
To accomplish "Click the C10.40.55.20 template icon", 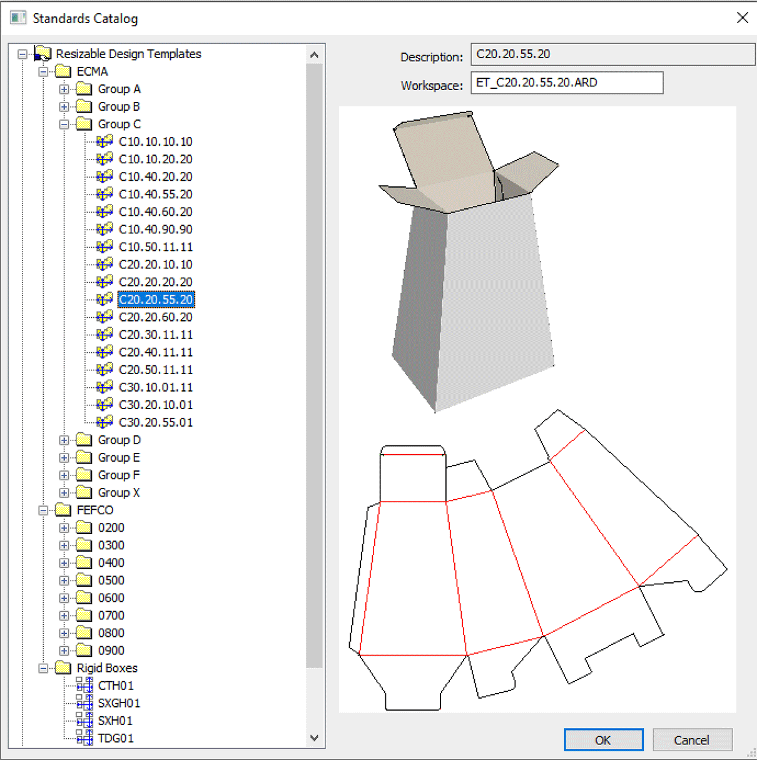I will coord(104,194).
